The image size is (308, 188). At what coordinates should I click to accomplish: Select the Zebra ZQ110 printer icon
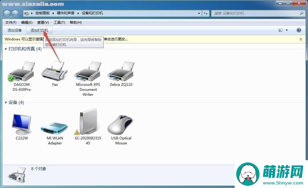tap(121, 71)
